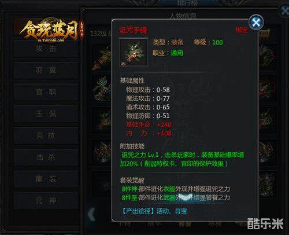Screen dimensions: 289x235
Task: Open the 竞技 ranking category
Action: [x=46, y=135]
